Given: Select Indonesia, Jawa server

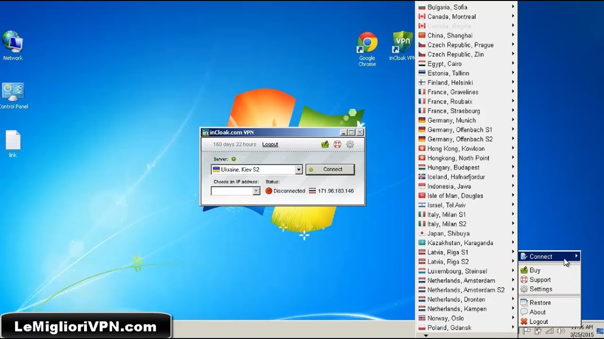Looking at the screenshot, I should (466, 186).
